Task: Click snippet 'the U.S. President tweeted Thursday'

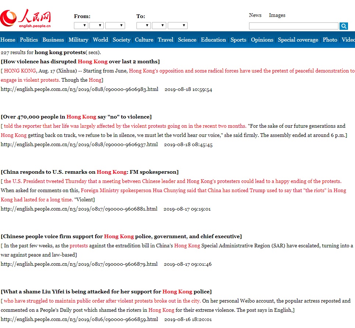Action: [173, 190]
